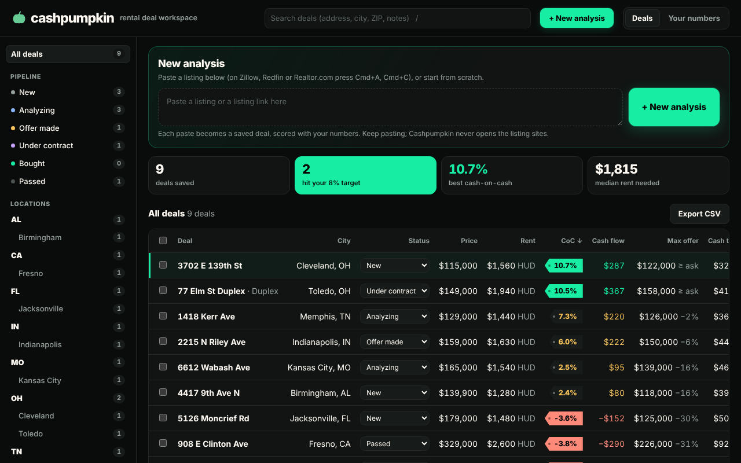This screenshot has width=741, height=463.
Task: Filter locations by Jacksonville
Action: click(x=68, y=308)
